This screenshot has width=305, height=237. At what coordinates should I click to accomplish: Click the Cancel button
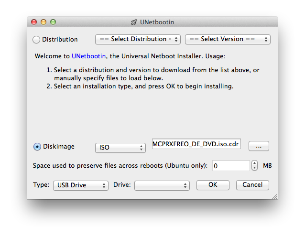tap(252, 185)
